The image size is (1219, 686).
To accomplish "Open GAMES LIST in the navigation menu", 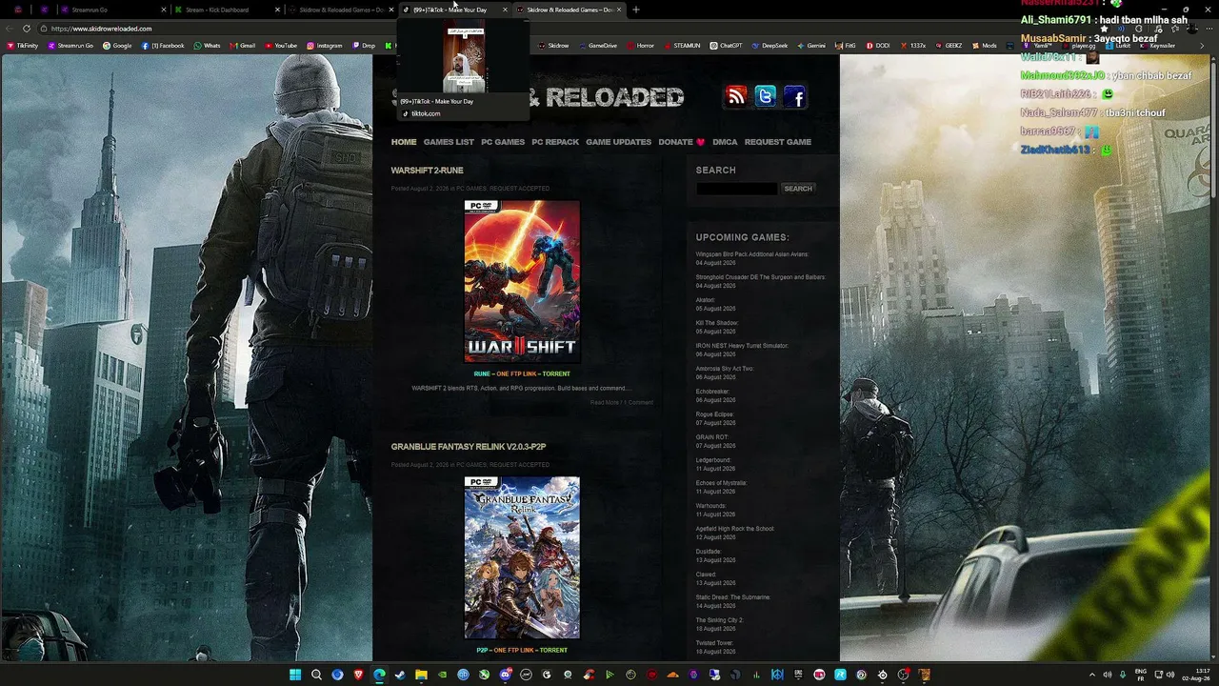I will click(x=449, y=142).
